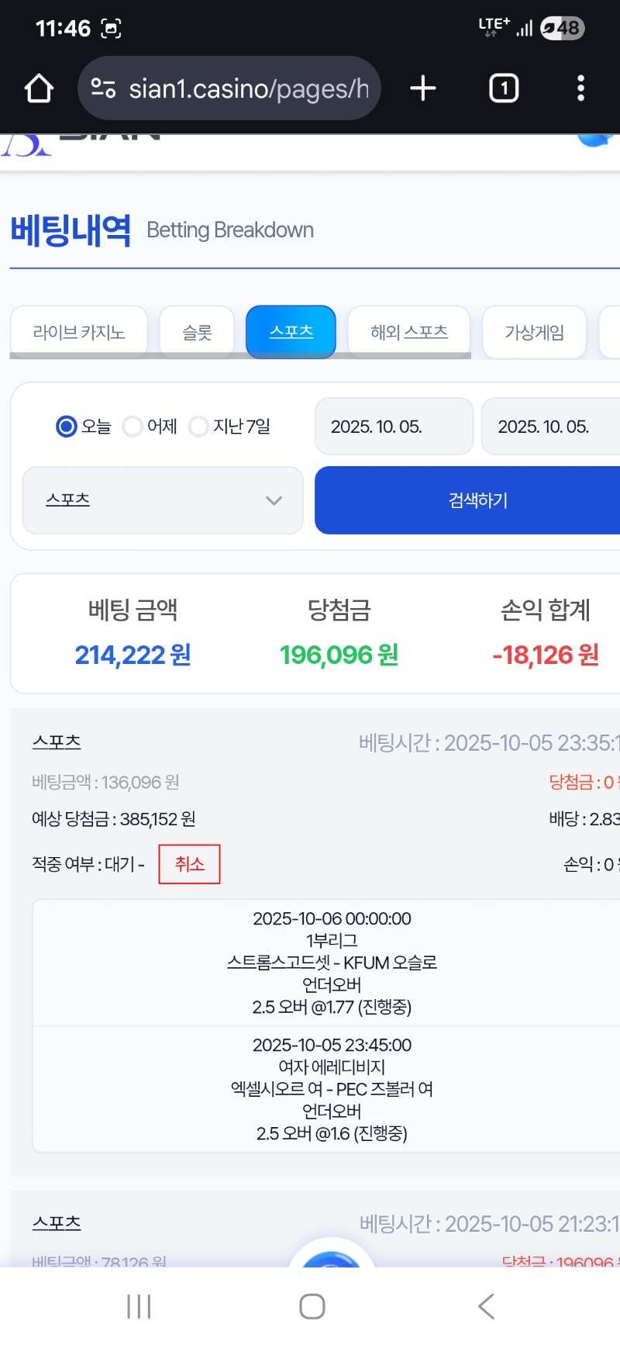Click the horizontal tab scrollbar
620x1345 pixels.
click(x=240, y=356)
